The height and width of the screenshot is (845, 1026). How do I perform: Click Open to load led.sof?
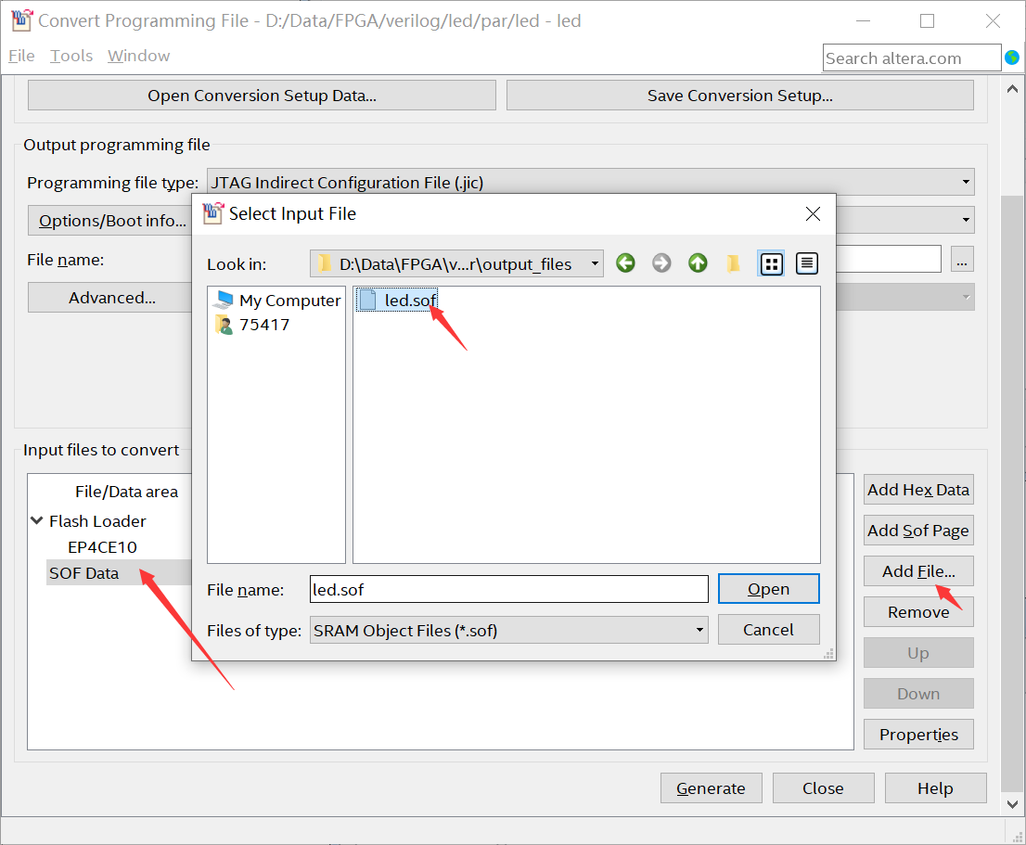coord(768,589)
